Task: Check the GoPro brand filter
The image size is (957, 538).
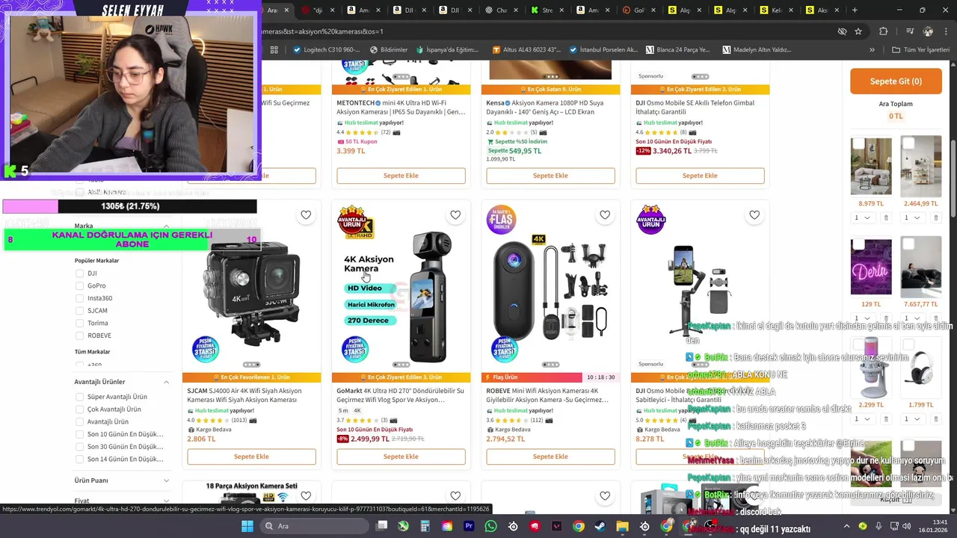Action: click(79, 285)
